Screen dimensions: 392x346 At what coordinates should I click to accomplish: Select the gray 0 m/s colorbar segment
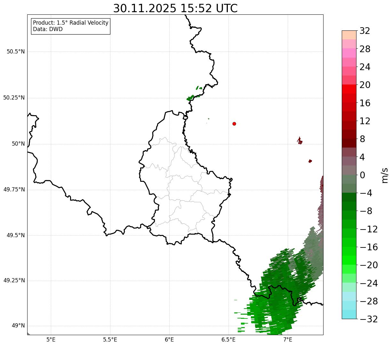click(x=349, y=170)
